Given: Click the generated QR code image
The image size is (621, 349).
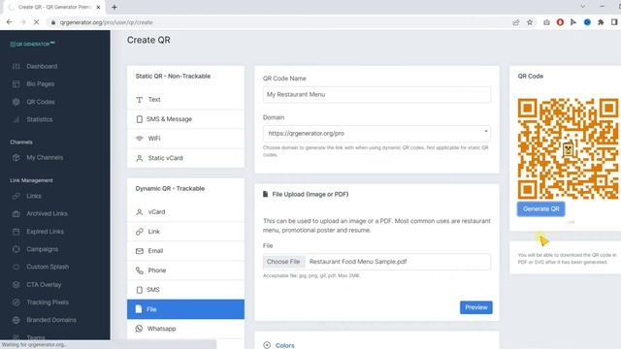Looking at the screenshot, I should [568, 148].
